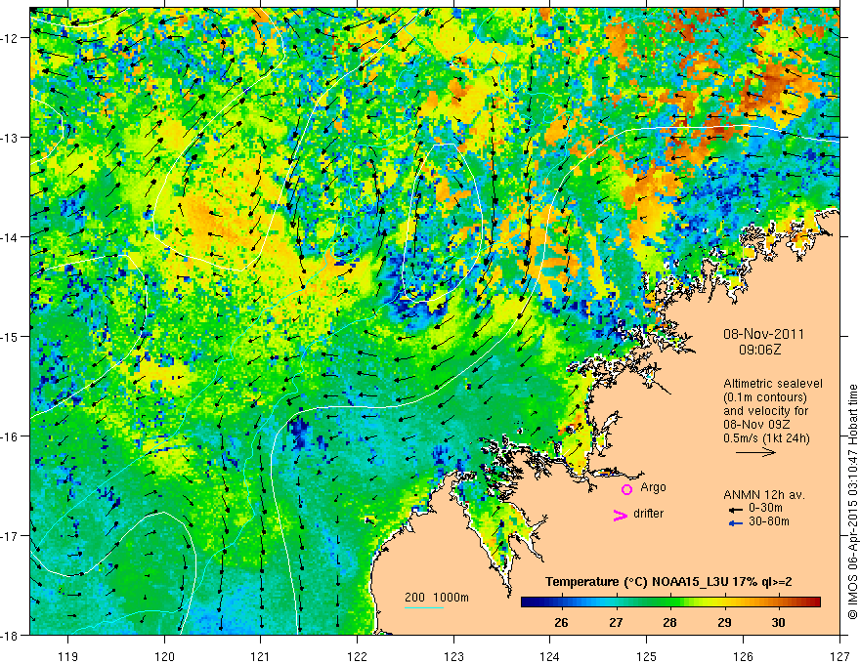Click longitude label 127

point(839,657)
